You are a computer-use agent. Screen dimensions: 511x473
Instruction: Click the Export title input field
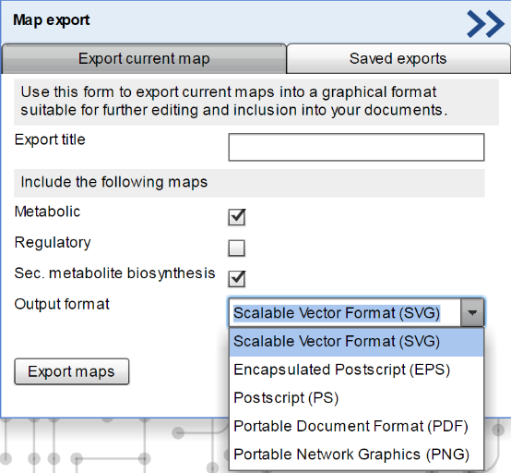click(356, 147)
